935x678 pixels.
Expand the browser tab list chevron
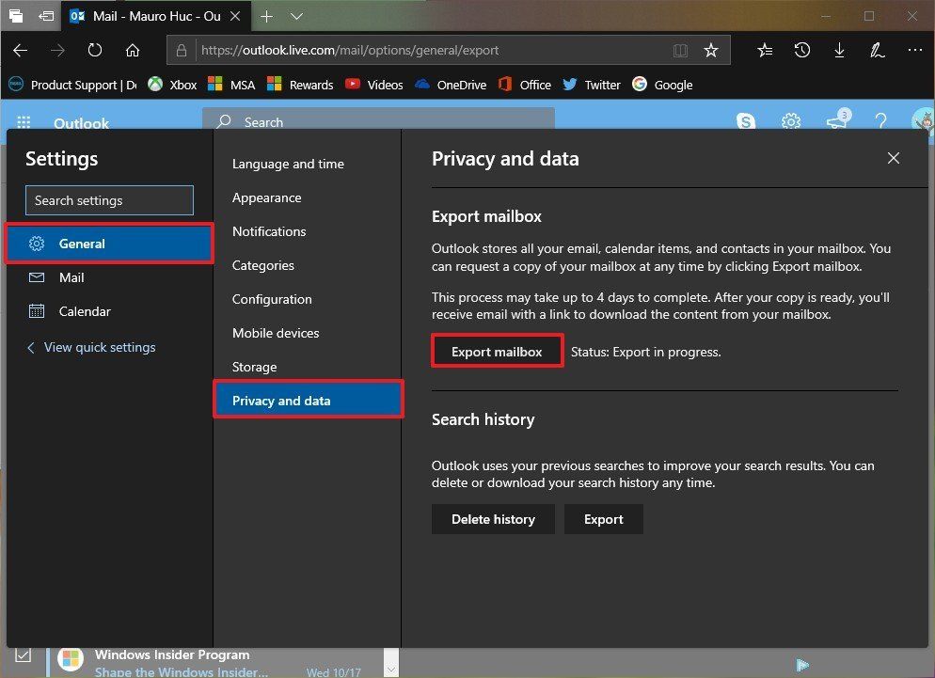[x=297, y=16]
